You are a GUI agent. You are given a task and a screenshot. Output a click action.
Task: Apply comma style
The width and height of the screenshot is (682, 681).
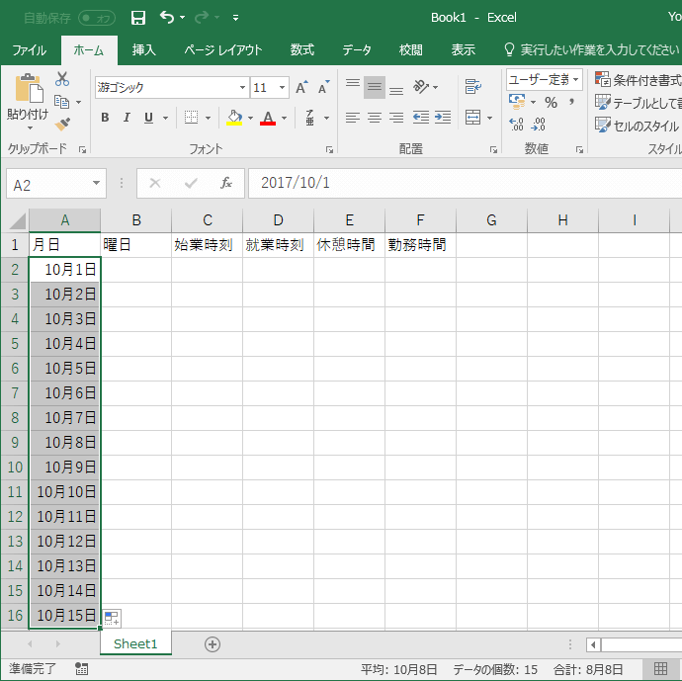[571, 103]
